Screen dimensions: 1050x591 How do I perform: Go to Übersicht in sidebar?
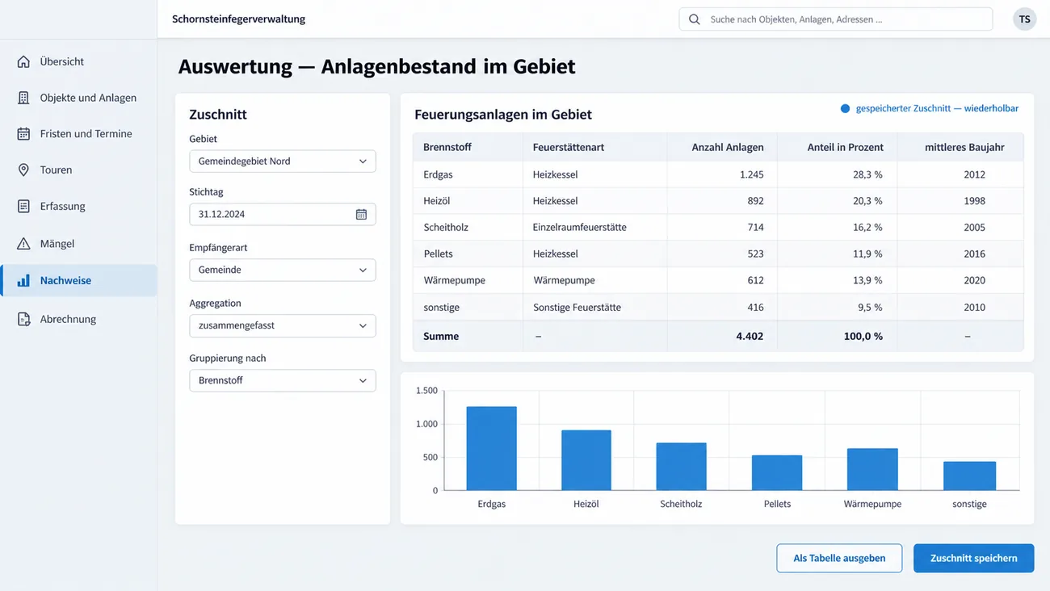pyautogui.click(x=78, y=61)
